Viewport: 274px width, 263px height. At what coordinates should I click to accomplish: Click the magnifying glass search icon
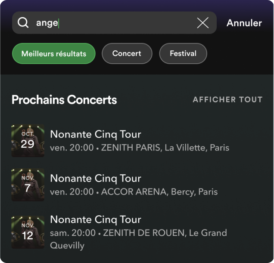tap(23, 23)
